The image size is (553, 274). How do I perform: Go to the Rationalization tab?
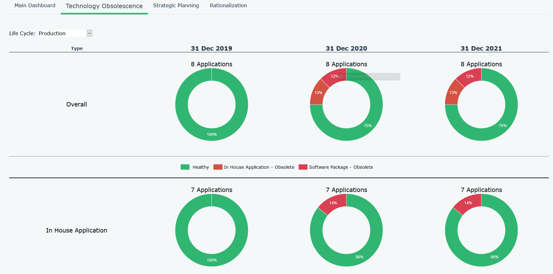click(x=228, y=6)
